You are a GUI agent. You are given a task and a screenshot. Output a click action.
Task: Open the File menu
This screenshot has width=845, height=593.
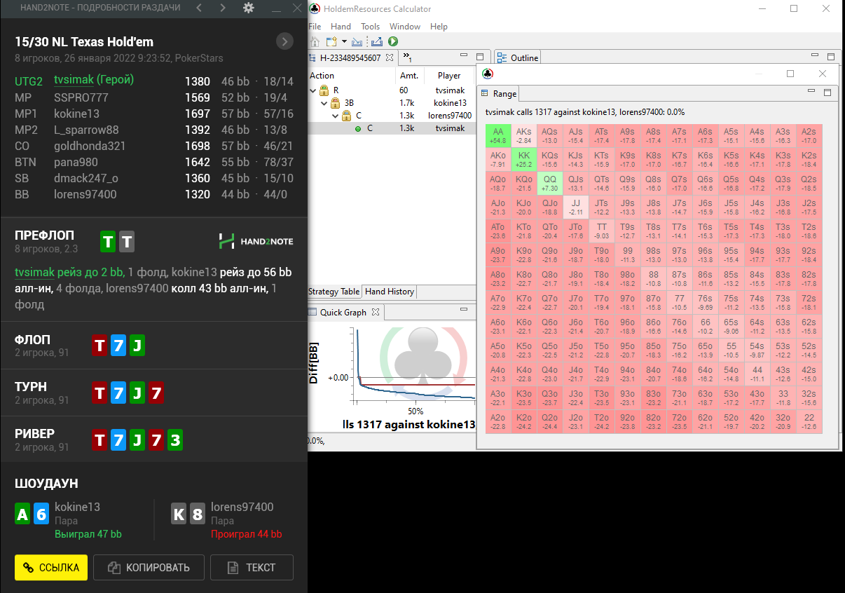(315, 27)
